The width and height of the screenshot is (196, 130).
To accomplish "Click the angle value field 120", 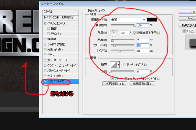I will click(x=124, y=33).
